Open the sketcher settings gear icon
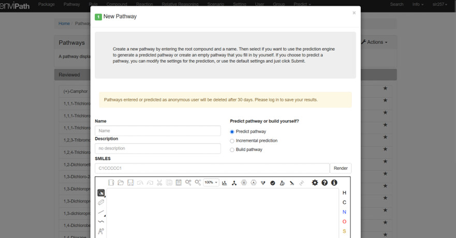 [315, 183]
